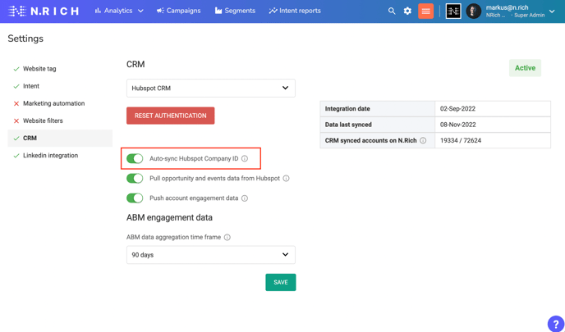Viewport: 565px width, 332px height.
Task: Click info icon beside Push account engagement data
Action: click(x=245, y=198)
